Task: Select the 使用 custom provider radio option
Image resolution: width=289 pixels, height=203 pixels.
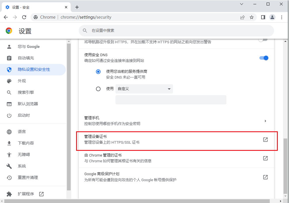Action: [98, 89]
